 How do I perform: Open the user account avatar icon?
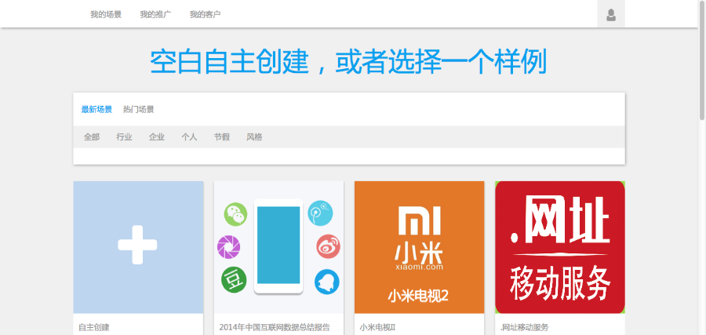(610, 14)
